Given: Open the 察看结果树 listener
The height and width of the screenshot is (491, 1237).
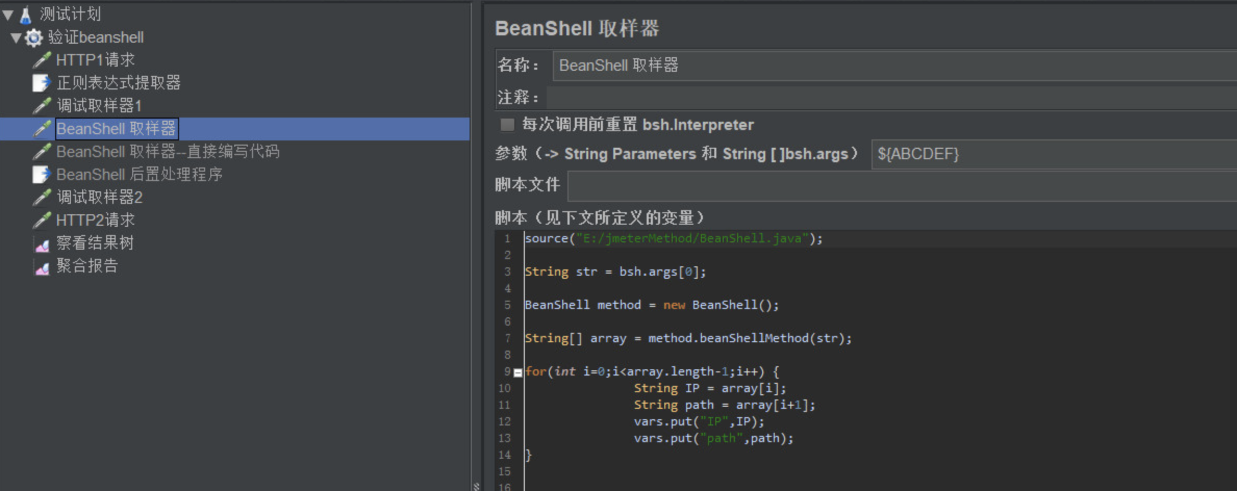Looking at the screenshot, I should coord(95,243).
